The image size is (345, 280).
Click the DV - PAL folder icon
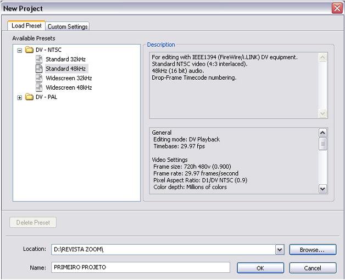point(29,97)
